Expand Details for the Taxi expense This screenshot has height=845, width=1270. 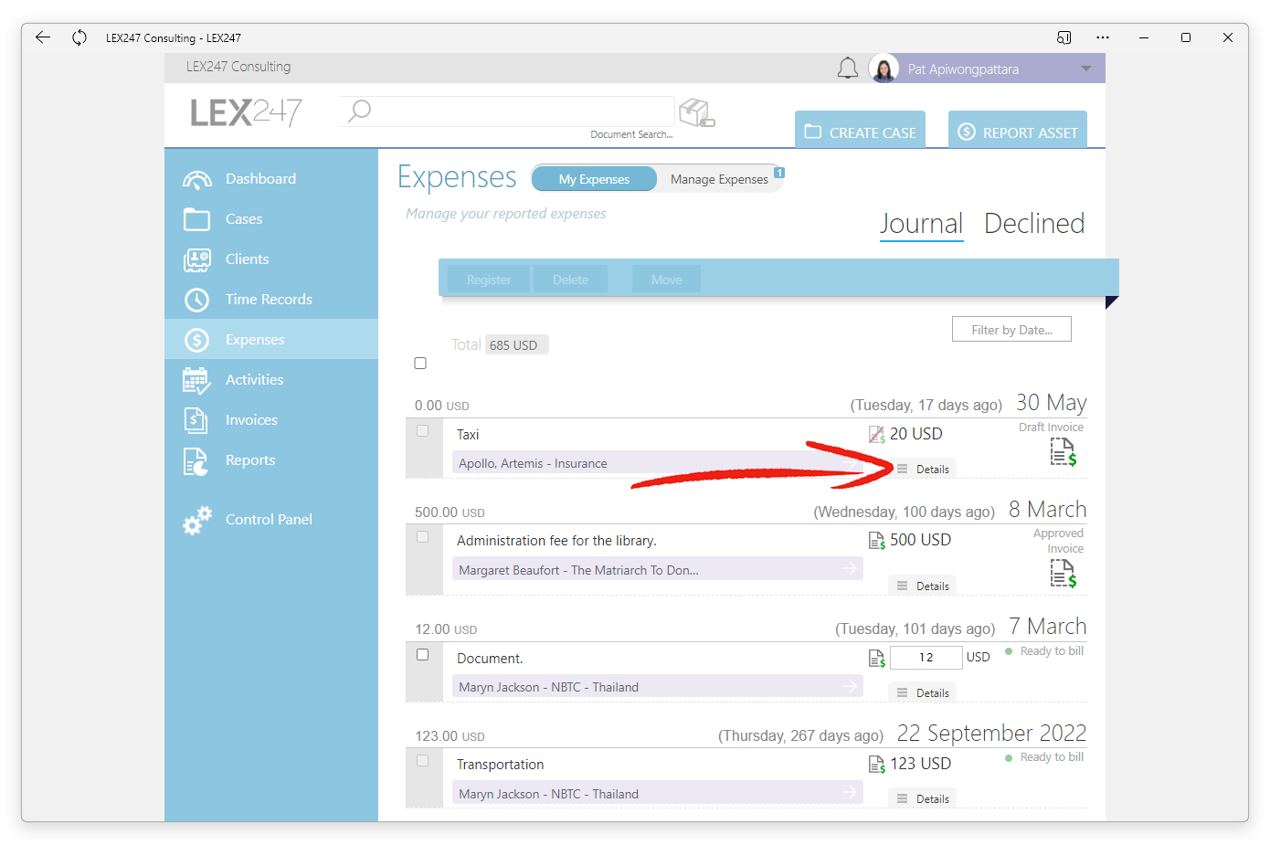coord(923,469)
